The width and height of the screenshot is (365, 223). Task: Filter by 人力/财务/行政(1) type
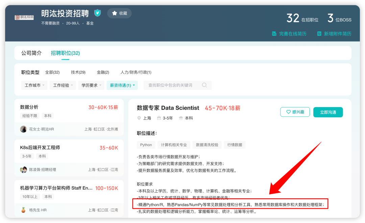136,72
